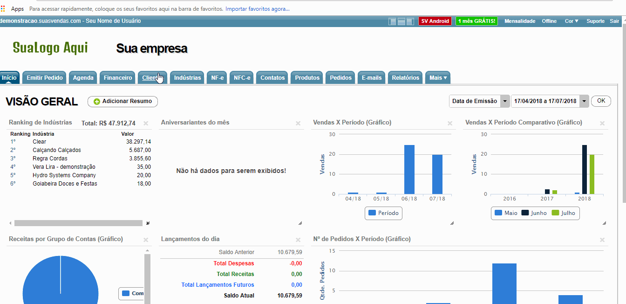
Task: Close the Lançamentos do dia widget
Action: click(x=298, y=240)
